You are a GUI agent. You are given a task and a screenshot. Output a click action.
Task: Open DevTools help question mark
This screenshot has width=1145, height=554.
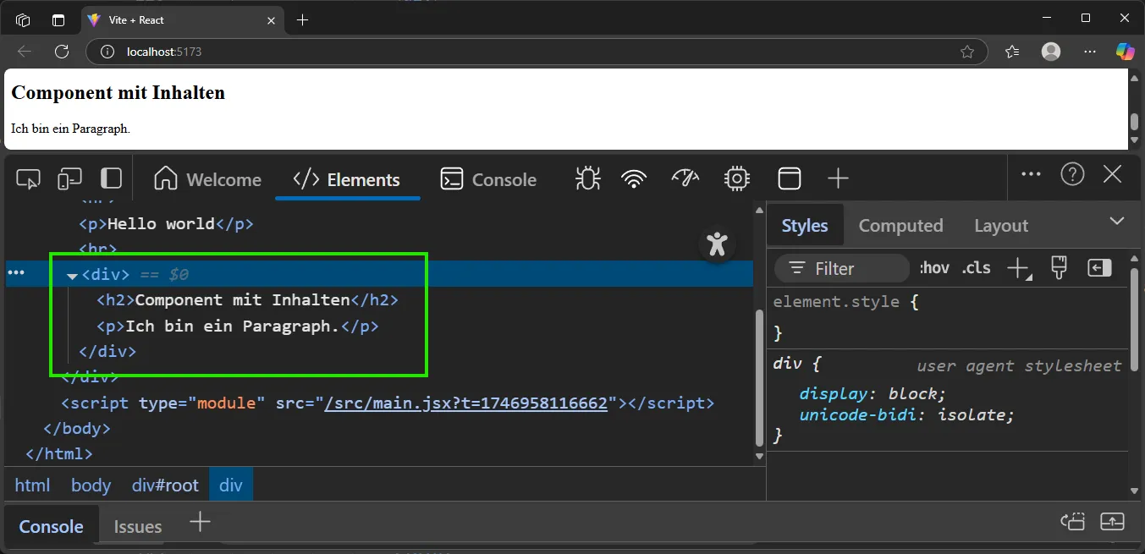[1072, 175]
